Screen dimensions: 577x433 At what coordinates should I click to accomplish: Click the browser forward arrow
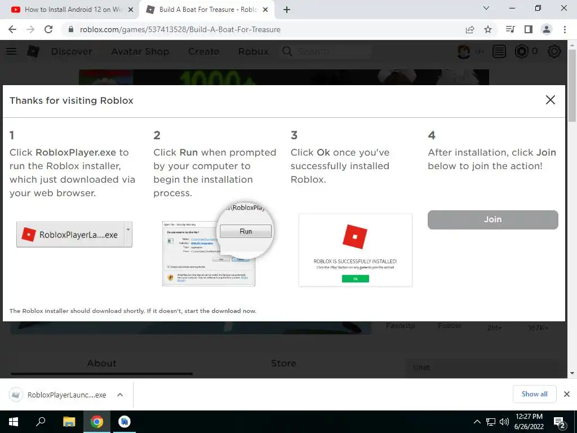click(30, 29)
